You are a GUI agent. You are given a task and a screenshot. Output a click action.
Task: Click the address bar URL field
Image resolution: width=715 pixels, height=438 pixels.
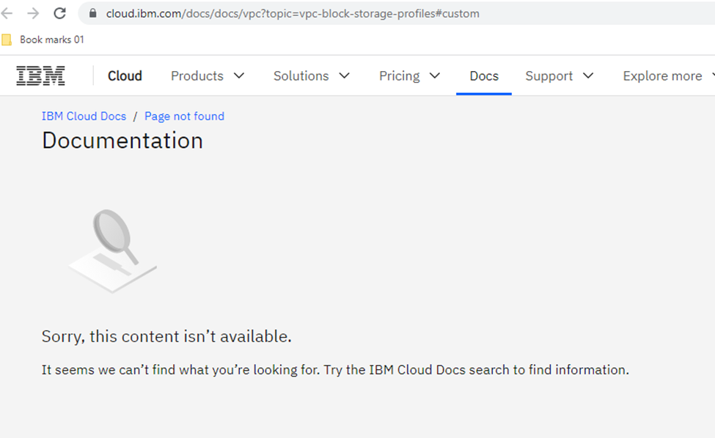[397, 13]
